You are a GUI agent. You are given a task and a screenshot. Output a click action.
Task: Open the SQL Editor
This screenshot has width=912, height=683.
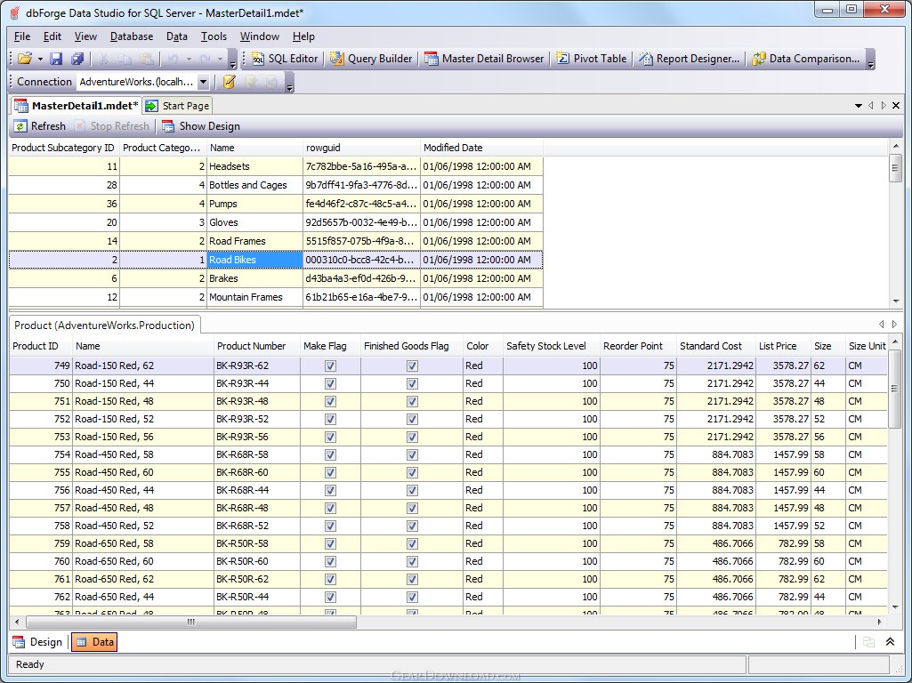click(x=285, y=59)
